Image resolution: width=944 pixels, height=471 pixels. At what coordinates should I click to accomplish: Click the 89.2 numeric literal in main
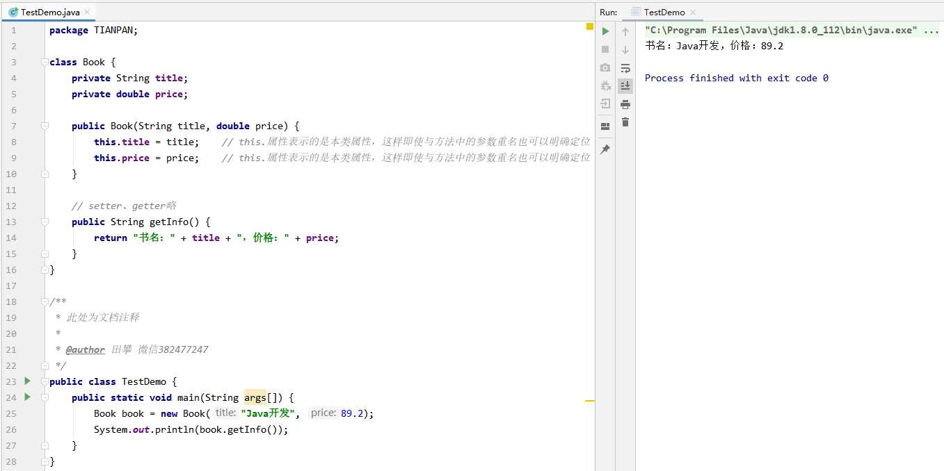(352, 413)
